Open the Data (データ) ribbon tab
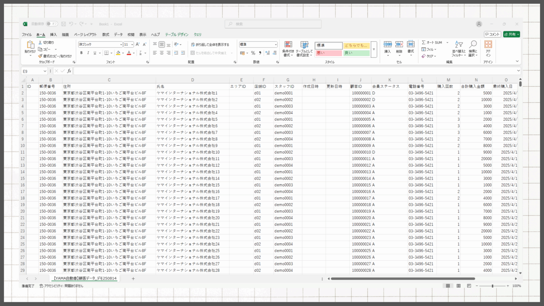 click(x=118, y=35)
